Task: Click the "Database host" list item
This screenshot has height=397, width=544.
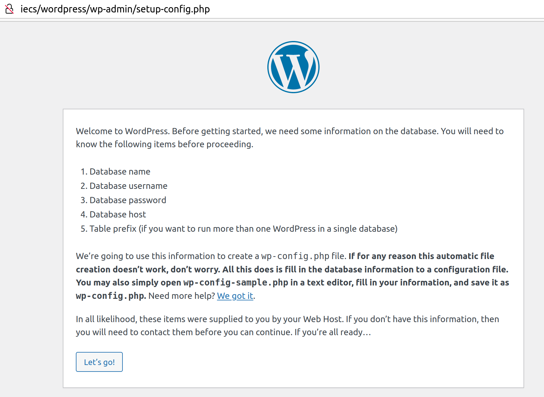Action: [118, 214]
